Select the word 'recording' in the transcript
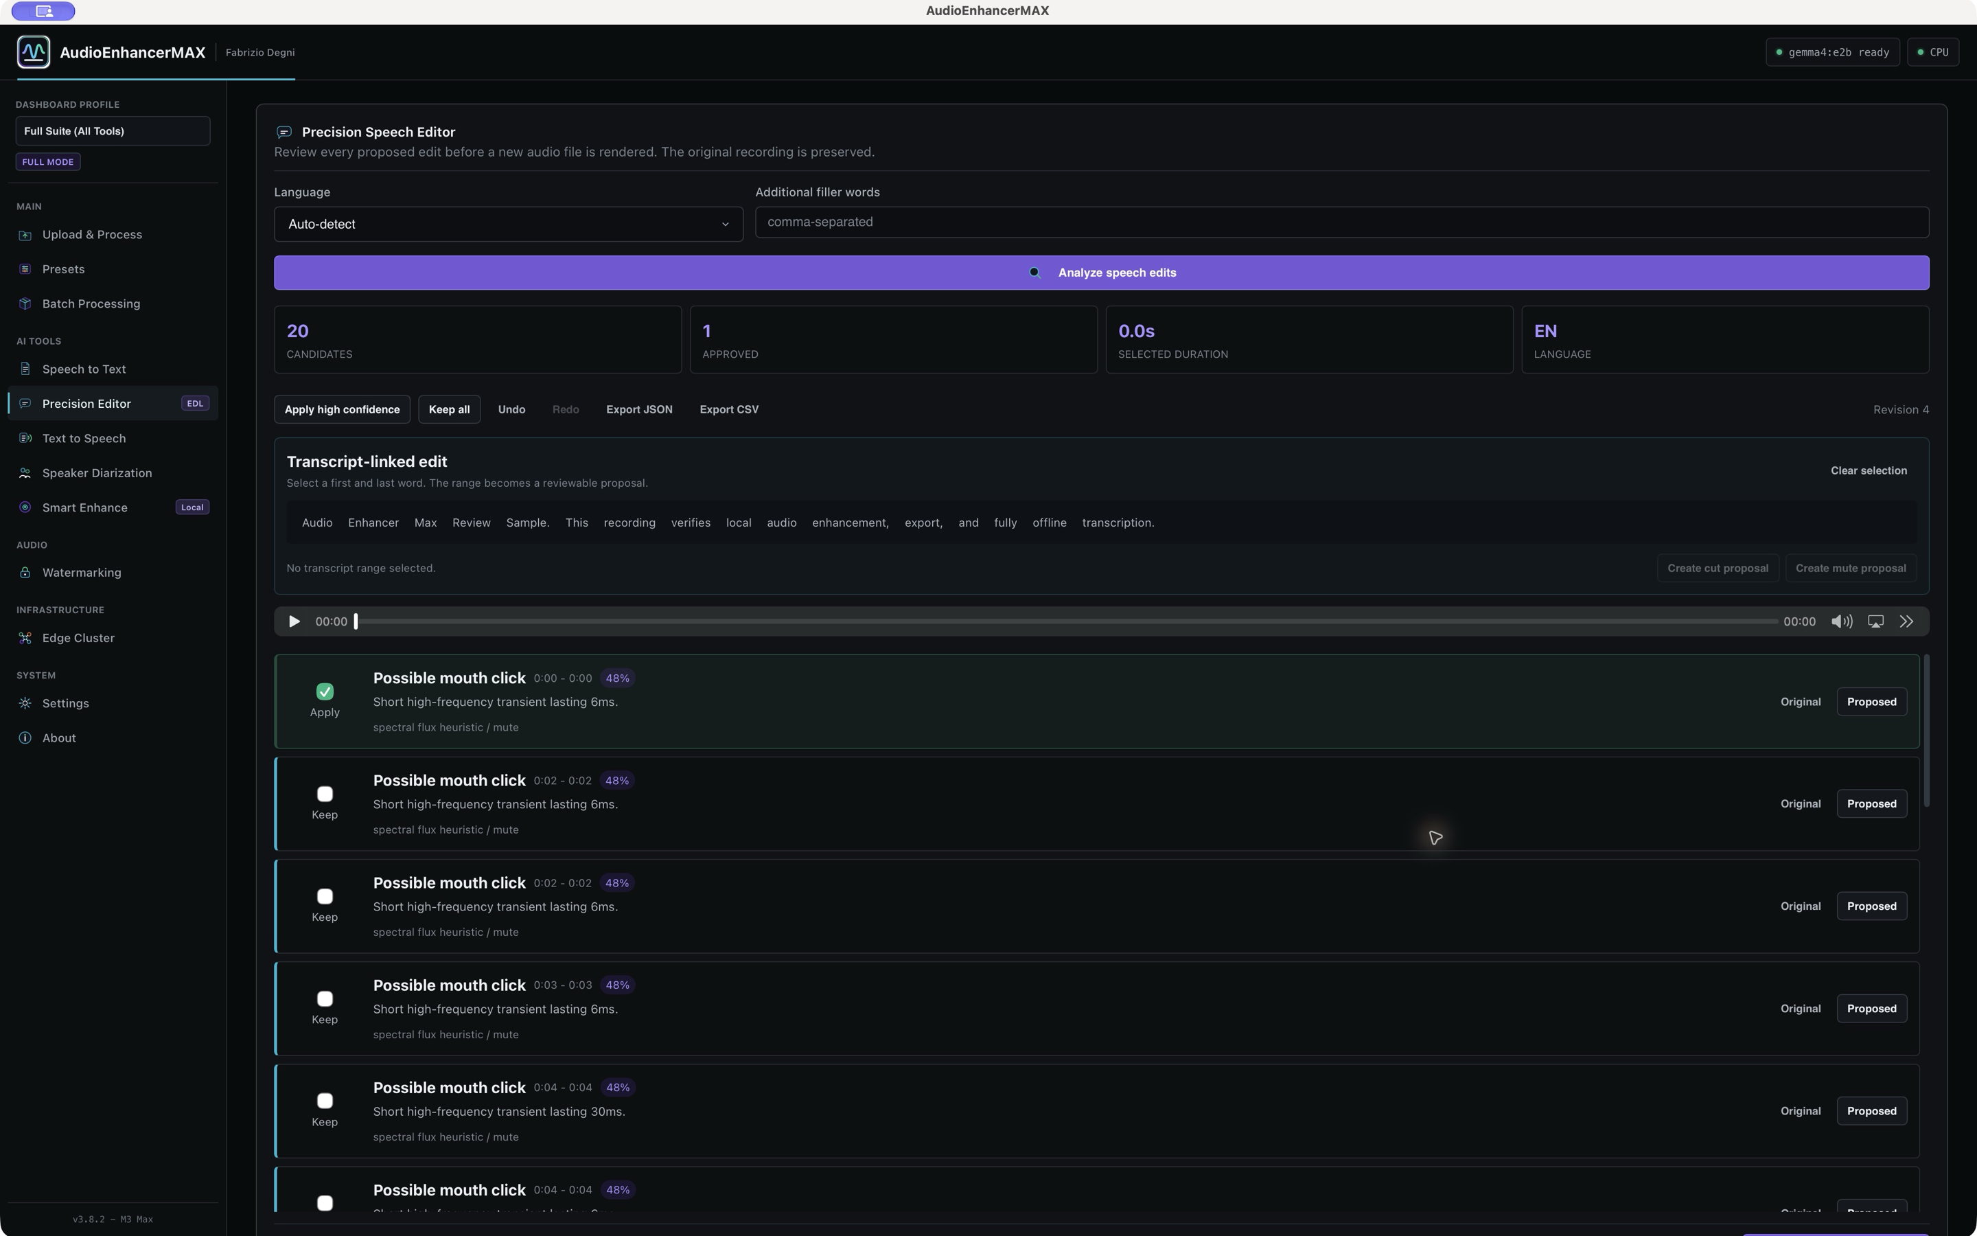This screenshot has width=1977, height=1236. (629, 523)
